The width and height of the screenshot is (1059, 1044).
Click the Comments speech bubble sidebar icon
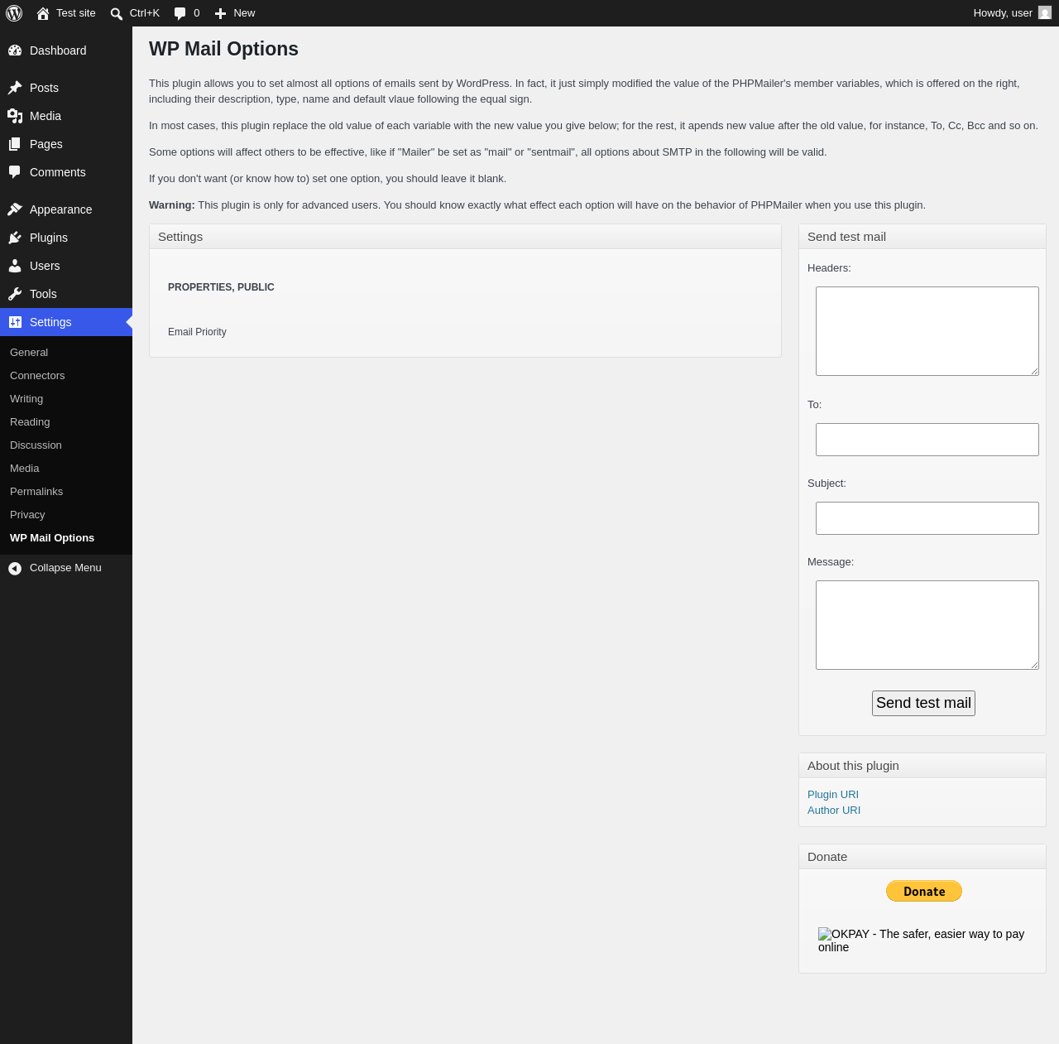[15, 172]
